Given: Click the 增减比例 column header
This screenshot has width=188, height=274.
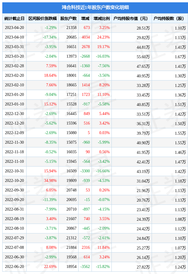Looking at the screenshot, I should 102,18.
